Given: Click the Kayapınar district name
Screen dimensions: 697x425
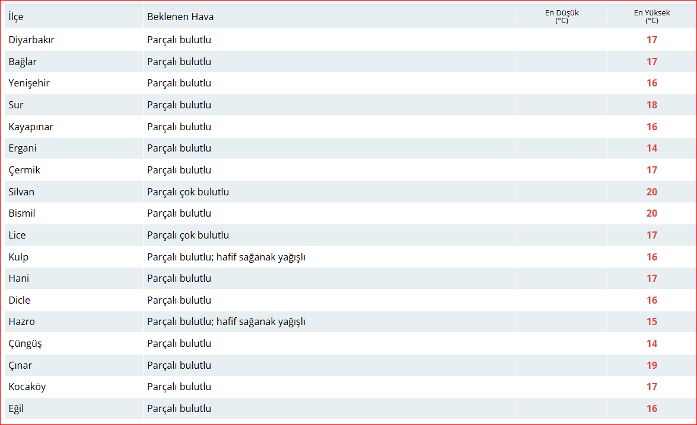Looking at the screenshot, I should [x=31, y=127].
